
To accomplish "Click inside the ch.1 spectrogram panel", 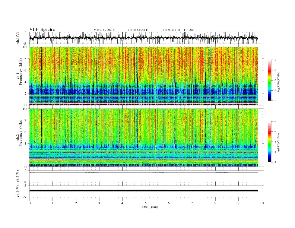I will tap(143, 76).
